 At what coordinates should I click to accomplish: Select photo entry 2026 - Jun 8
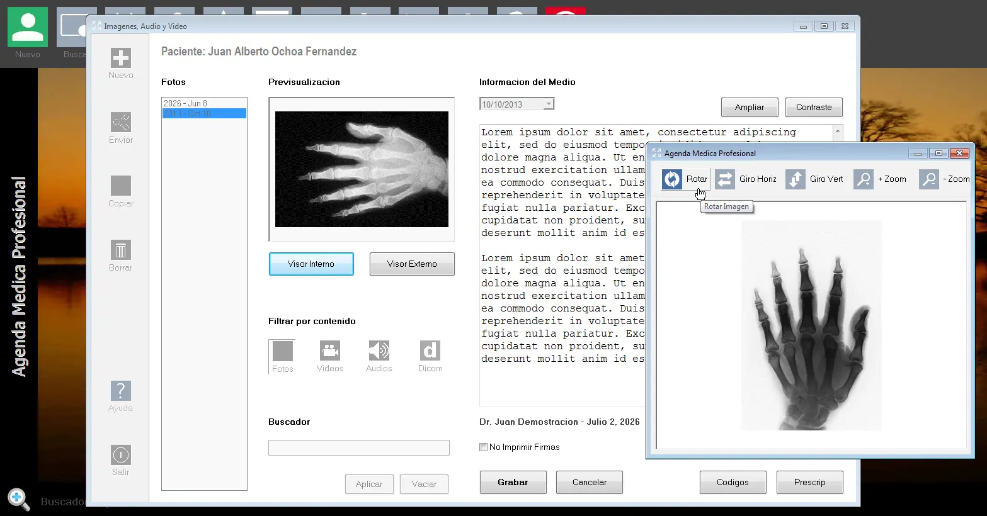click(x=204, y=103)
